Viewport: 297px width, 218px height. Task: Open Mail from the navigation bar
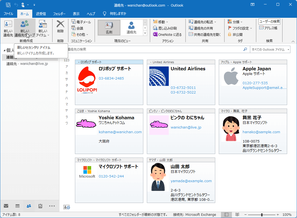point(6,206)
